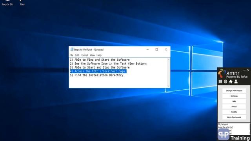This screenshot has height=141, width=251.
Task: Close the Notepad window
Action: [x=166, y=50]
